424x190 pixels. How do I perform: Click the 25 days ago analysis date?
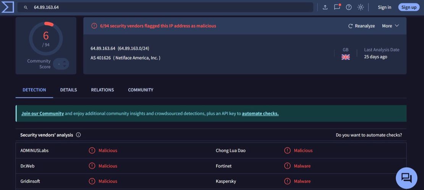pyautogui.click(x=375, y=57)
